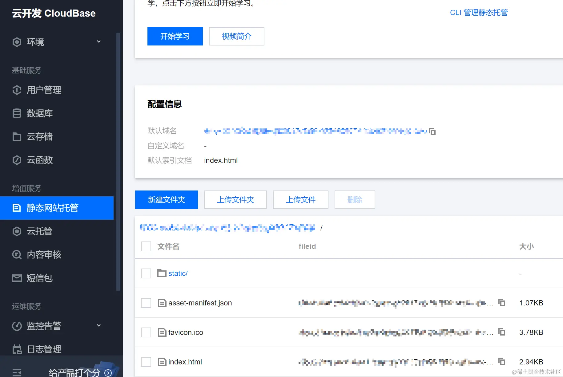Click the 静态网站托管 document icon
The height and width of the screenshot is (377, 563).
click(x=17, y=208)
